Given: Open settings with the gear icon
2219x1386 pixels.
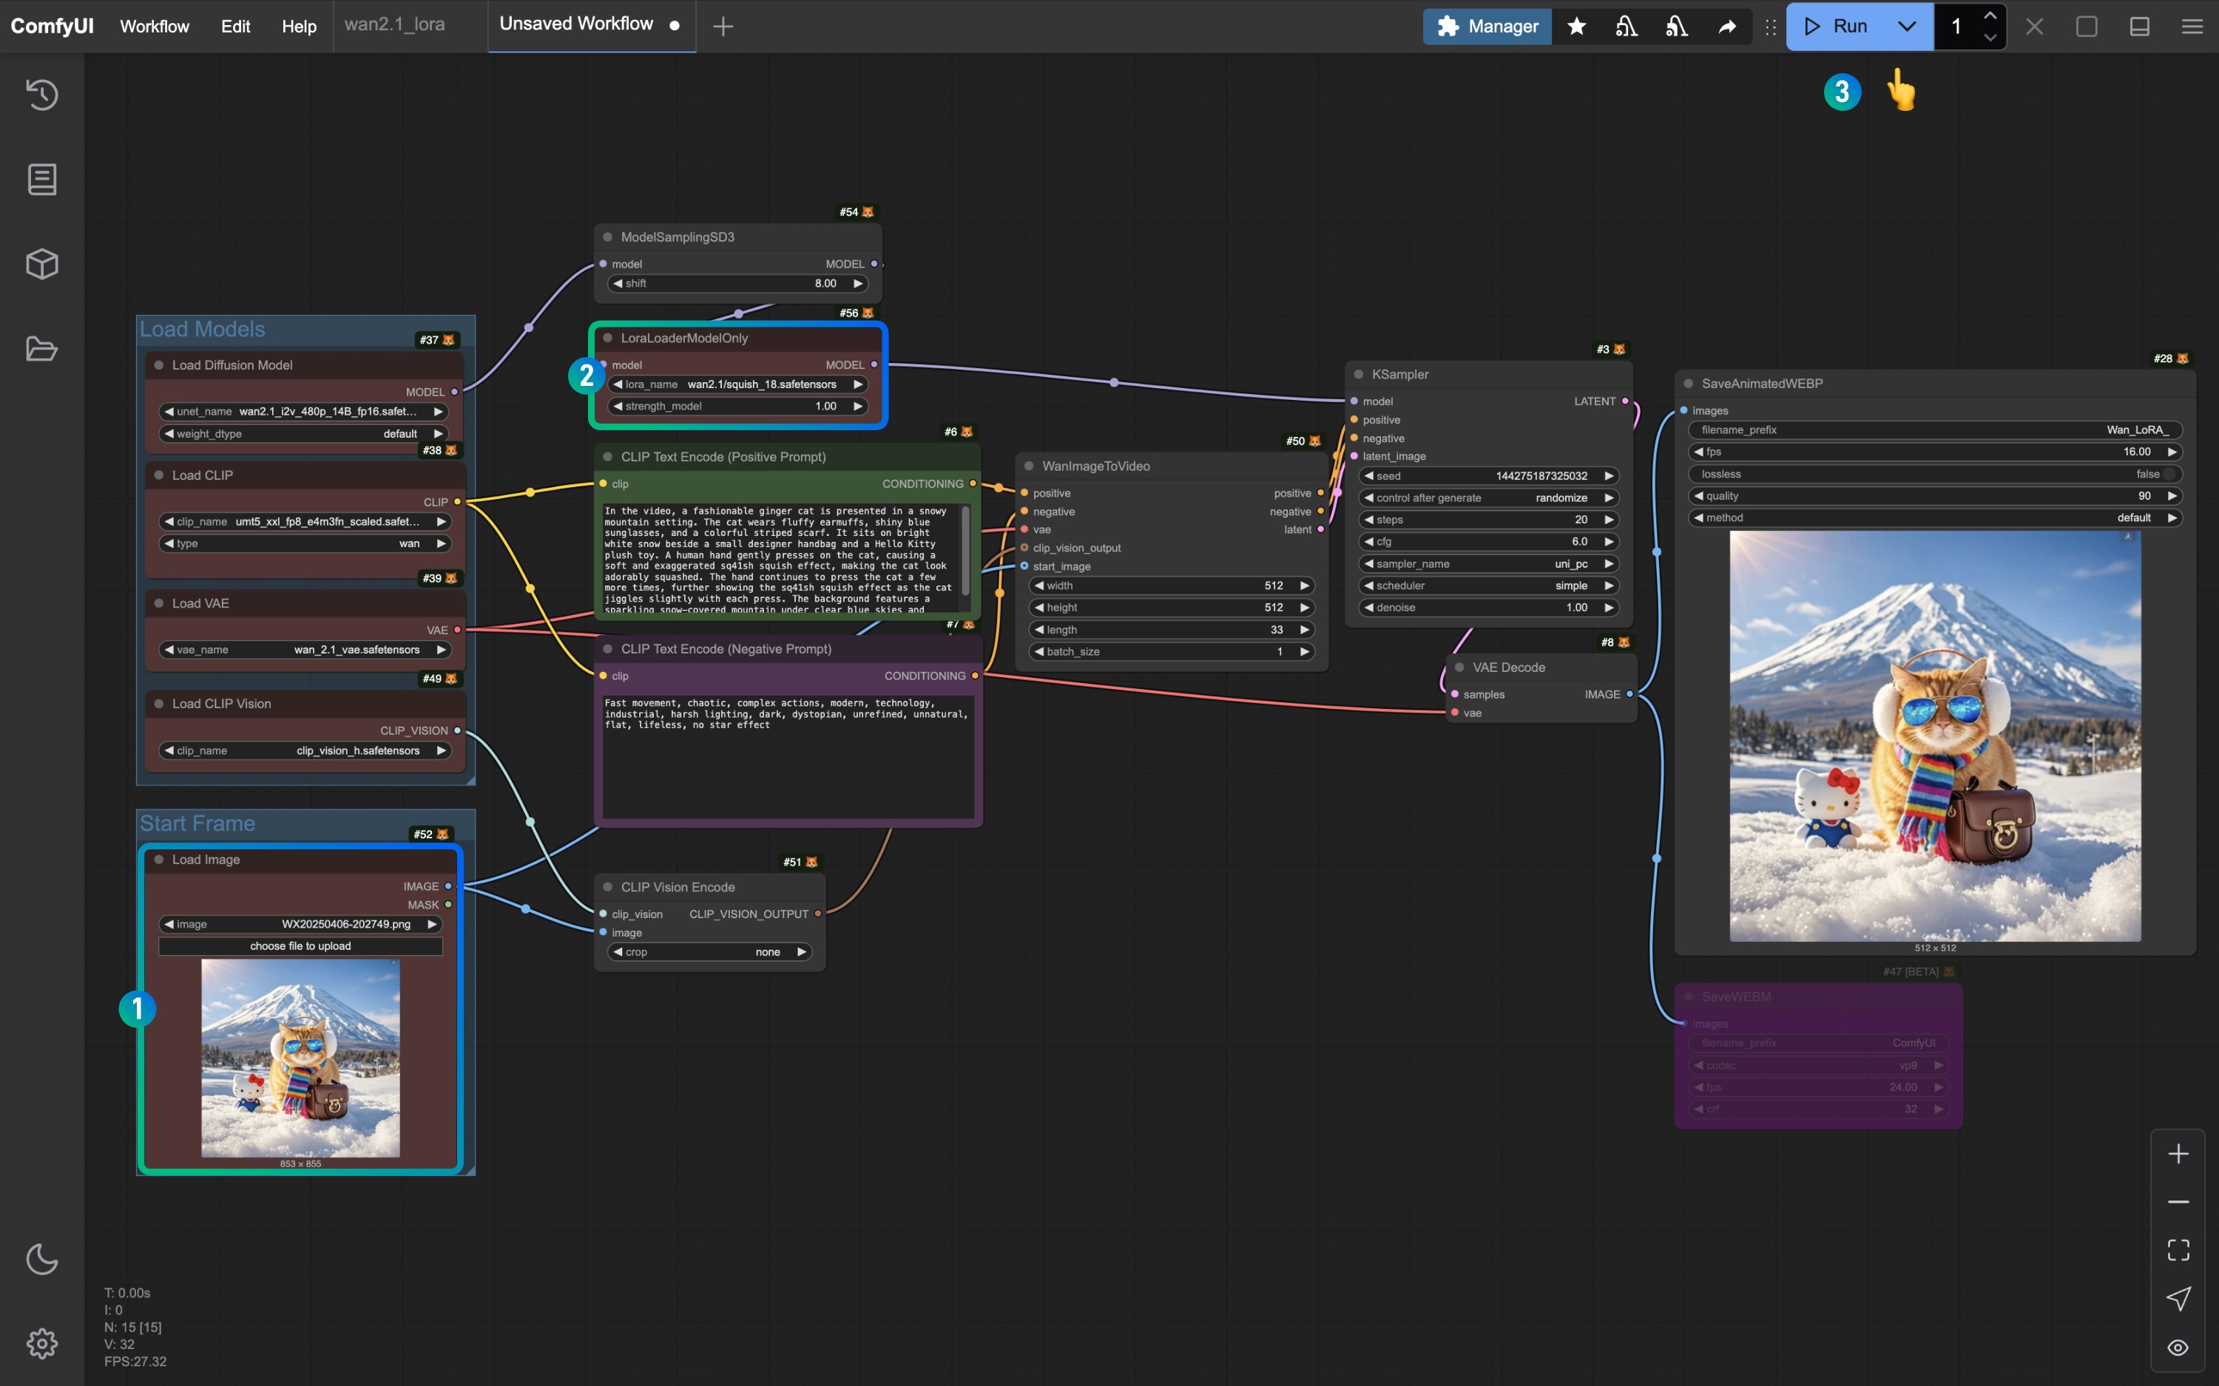Looking at the screenshot, I should click(42, 1344).
